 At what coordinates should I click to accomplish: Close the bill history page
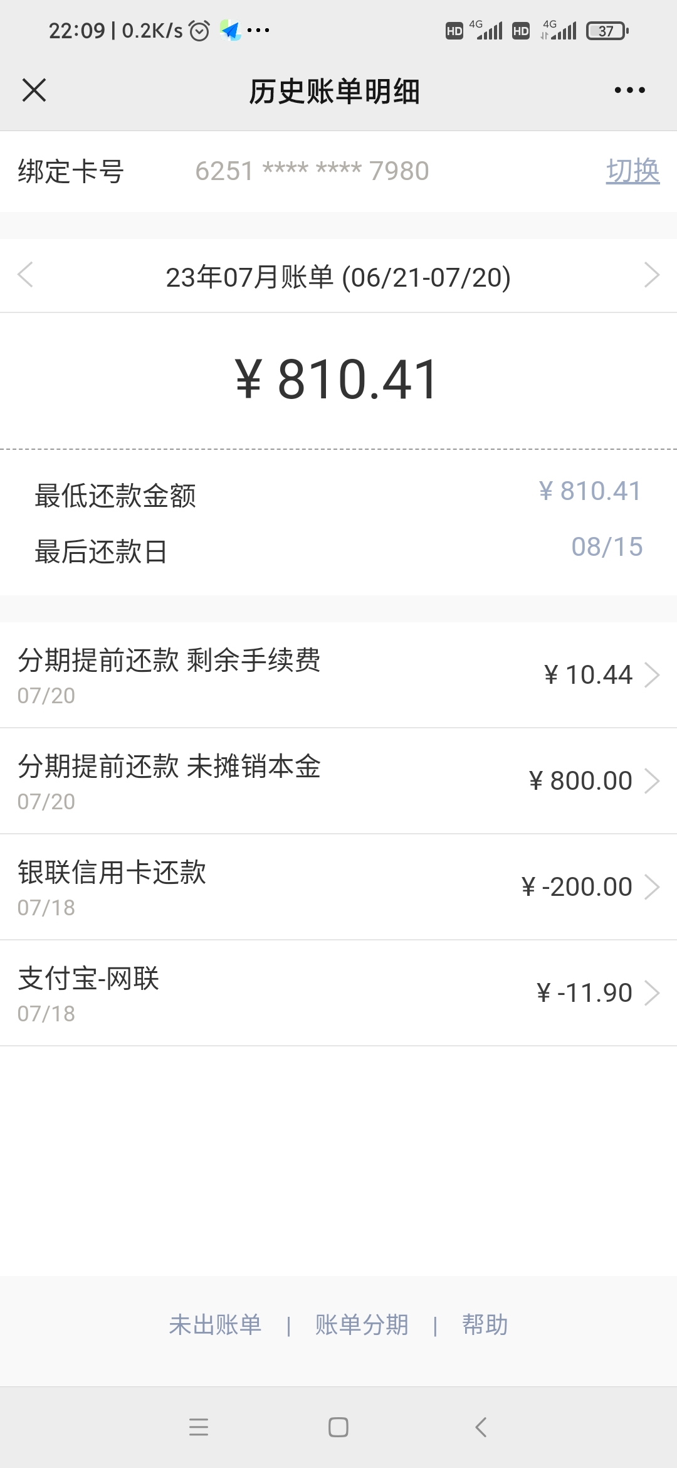pyautogui.click(x=34, y=90)
